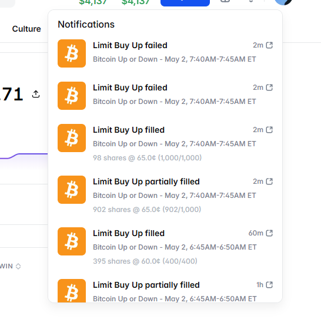
Task: Click the blue button in the header
Action: (x=185, y=3)
